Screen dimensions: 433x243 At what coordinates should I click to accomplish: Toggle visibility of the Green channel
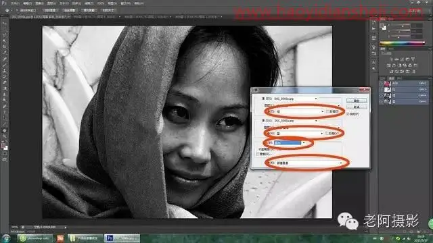point(381,96)
